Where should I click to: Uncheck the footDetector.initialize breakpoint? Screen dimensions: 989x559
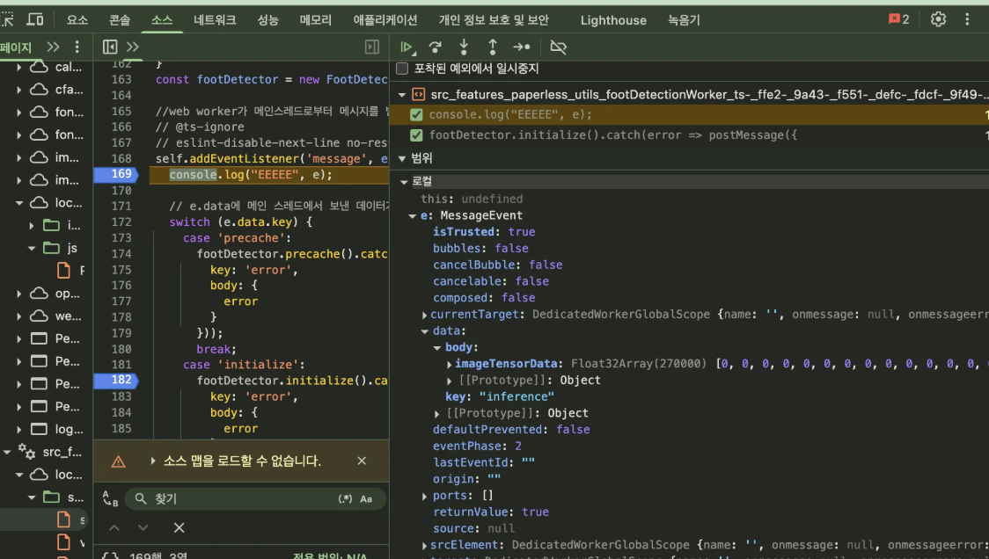coord(416,134)
